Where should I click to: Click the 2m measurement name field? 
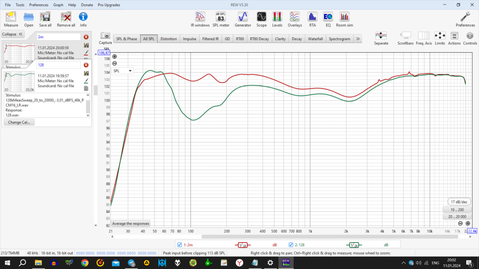tap(59, 37)
